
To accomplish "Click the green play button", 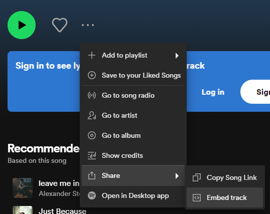I will 22,25.
